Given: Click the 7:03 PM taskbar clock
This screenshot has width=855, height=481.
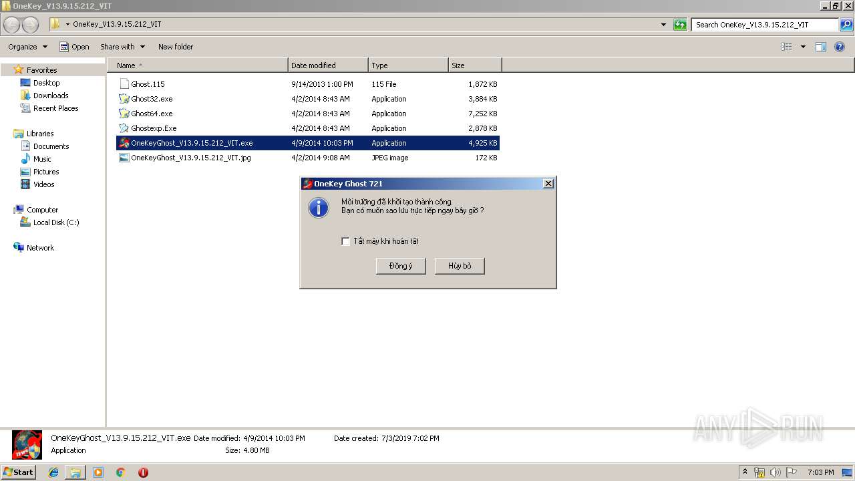Looking at the screenshot, I should pos(820,472).
